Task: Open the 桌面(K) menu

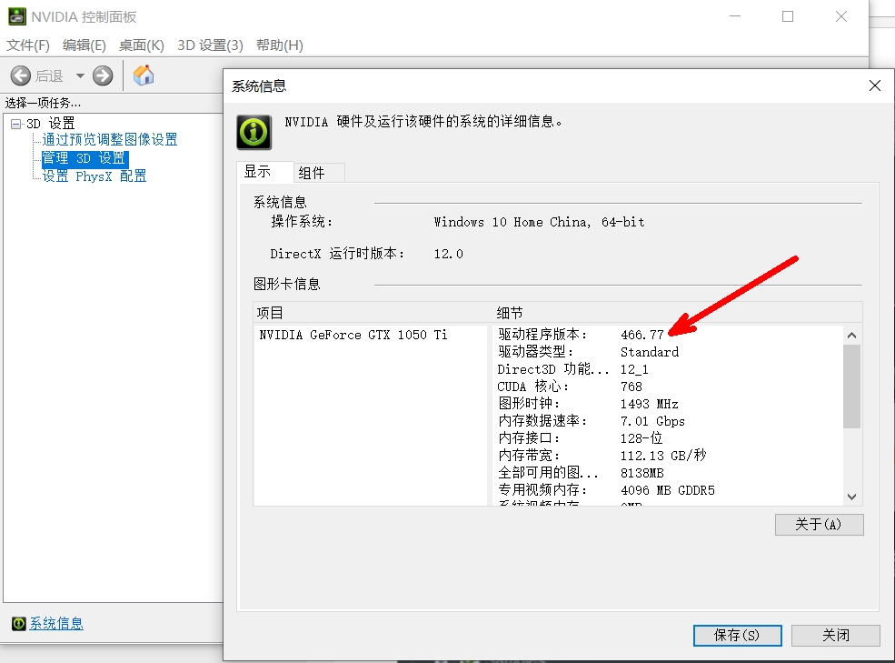Action: 142,45
